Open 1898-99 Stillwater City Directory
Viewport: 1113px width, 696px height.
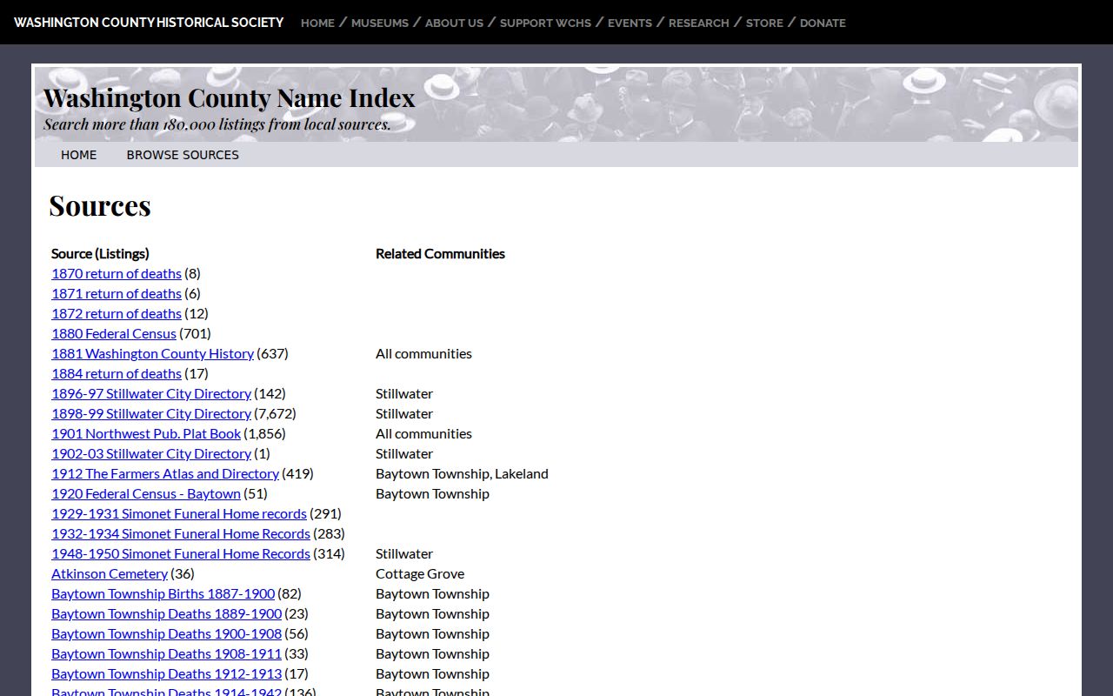pos(151,413)
